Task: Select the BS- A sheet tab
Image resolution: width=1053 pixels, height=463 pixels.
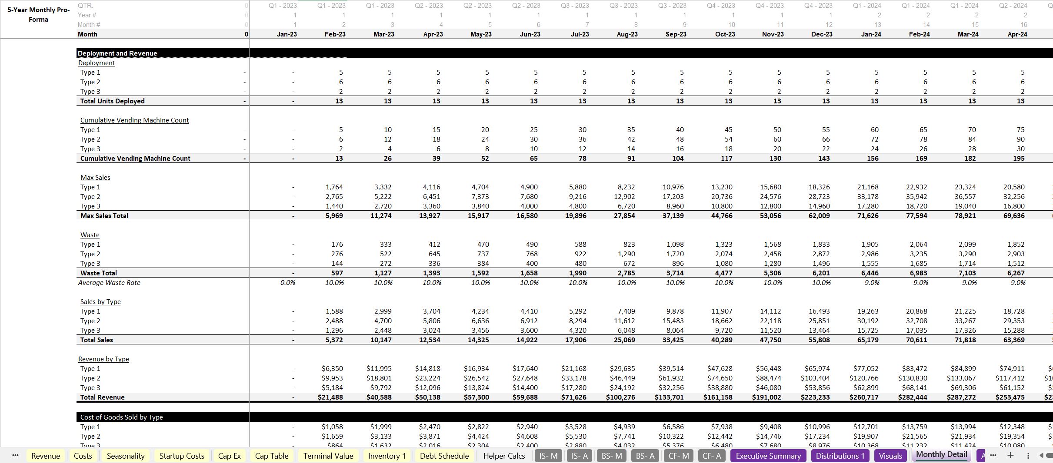Action: [x=645, y=456]
